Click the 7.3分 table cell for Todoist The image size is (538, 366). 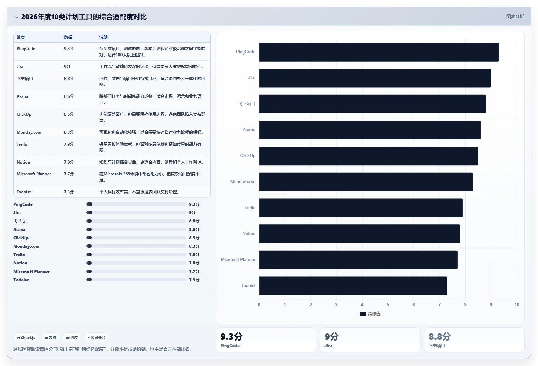(69, 192)
